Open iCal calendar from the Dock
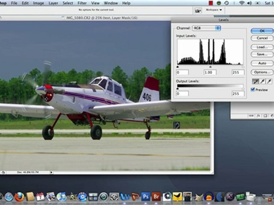This screenshot has width=274, height=205. (40, 197)
